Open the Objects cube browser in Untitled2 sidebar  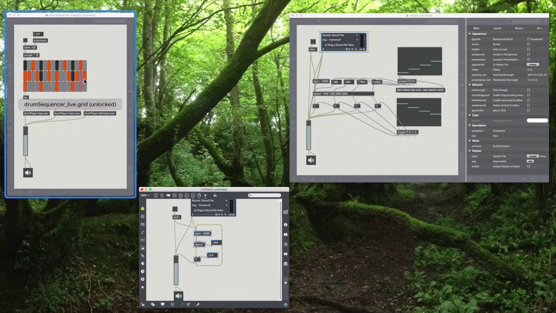pyautogui.click(x=142, y=209)
